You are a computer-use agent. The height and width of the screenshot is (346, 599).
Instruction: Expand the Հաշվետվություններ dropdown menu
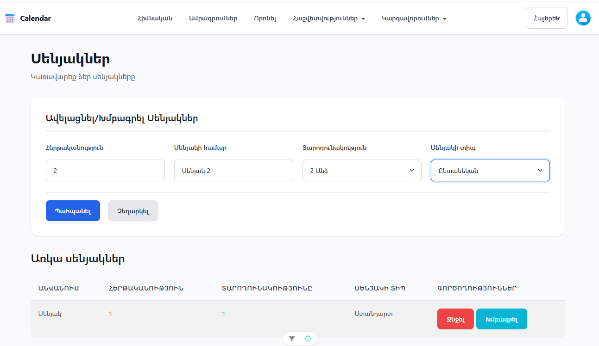coord(329,19)
